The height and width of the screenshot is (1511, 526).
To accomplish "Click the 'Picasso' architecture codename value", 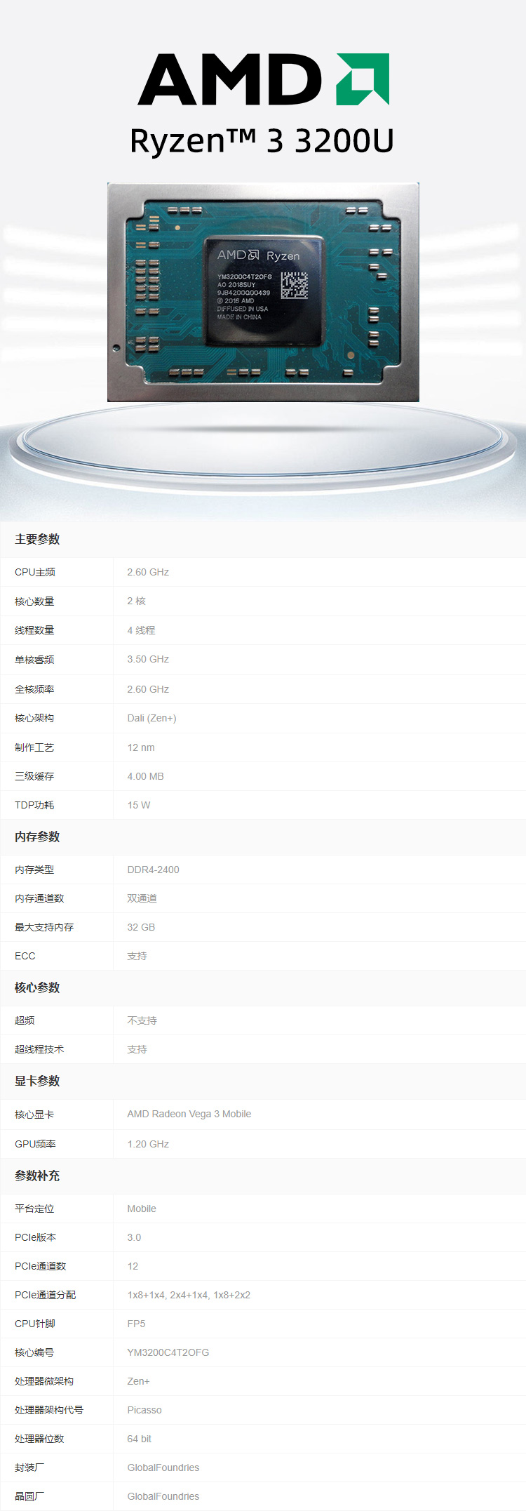I will tap(144, 1410).
